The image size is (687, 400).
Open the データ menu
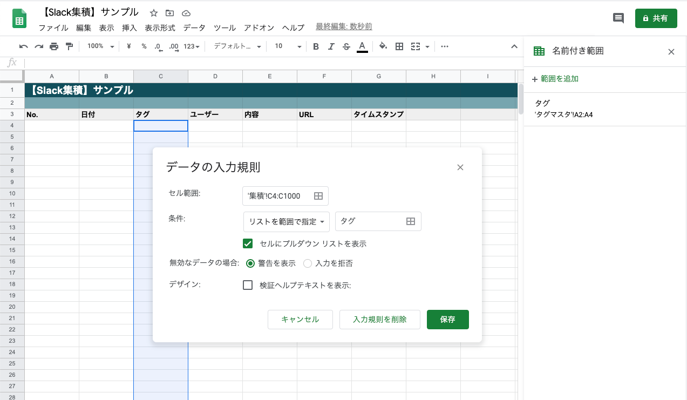[194, 28]
